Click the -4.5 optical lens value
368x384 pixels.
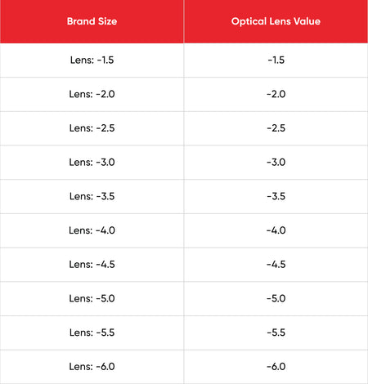point(276,264)
